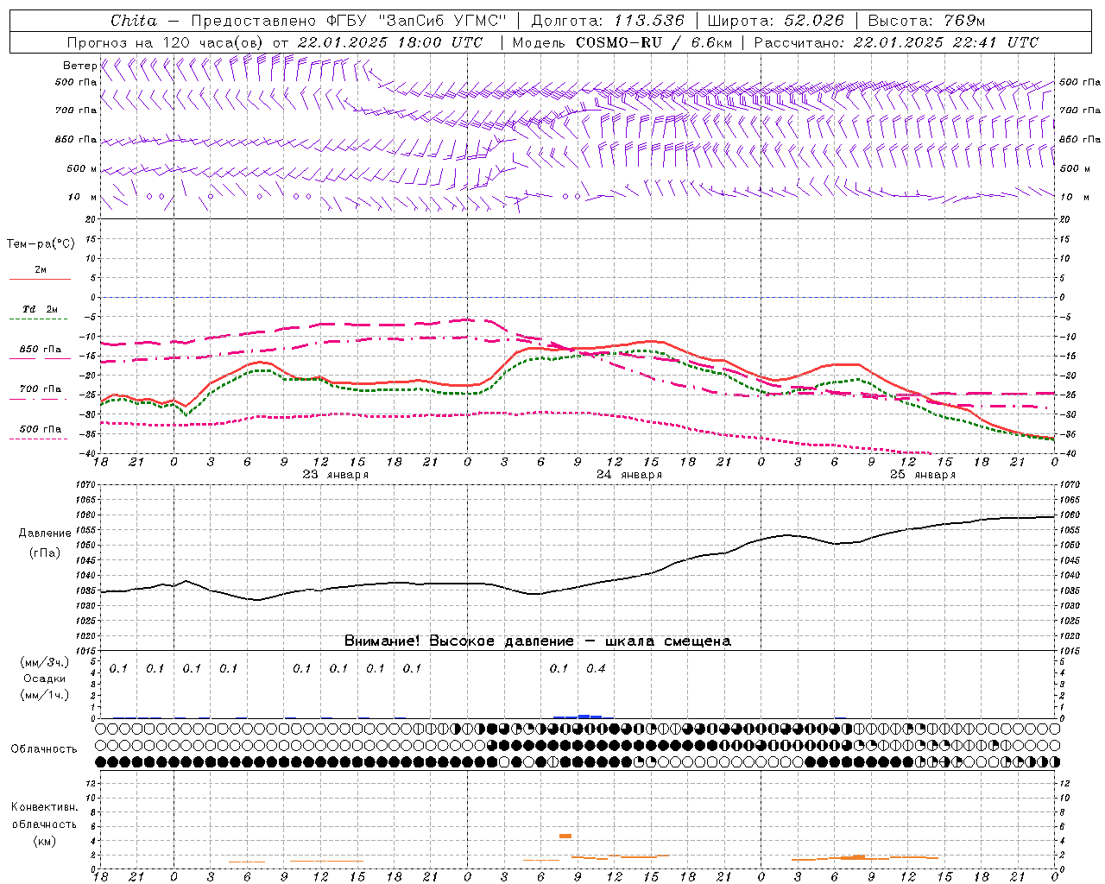The image size is (1105, 884).
Task: Click the "Конвективн." convective cloud label
Action: click(x=44, y=807)
